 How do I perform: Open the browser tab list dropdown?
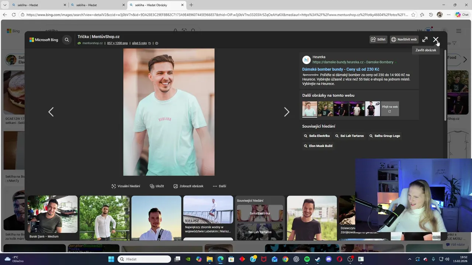click(x=5, y=5)
